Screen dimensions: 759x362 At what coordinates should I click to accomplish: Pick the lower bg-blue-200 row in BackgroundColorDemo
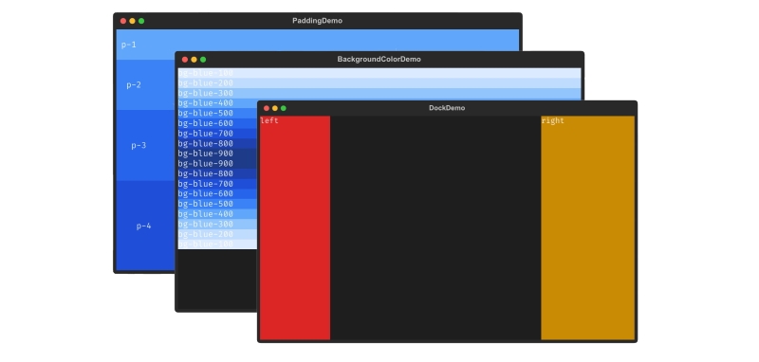(x=217, y=234)
